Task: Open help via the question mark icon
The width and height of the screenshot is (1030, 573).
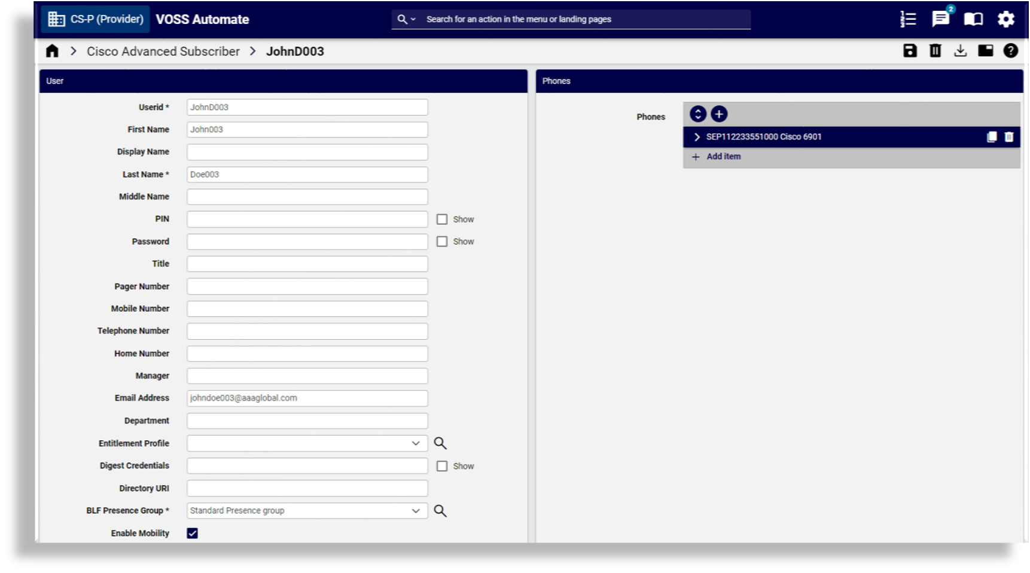Action: [1010, 51]
